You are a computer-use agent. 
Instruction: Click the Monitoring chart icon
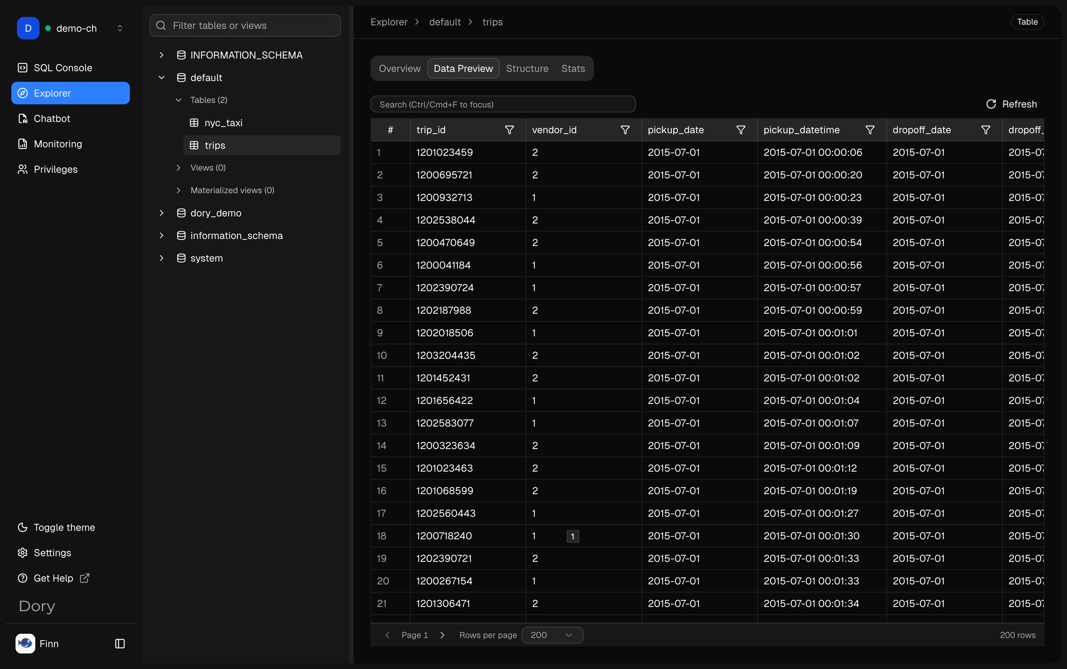tap(23, 144)
